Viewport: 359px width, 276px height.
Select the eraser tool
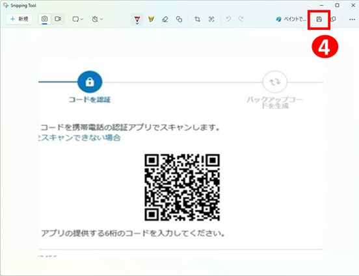tap(165, 19)
